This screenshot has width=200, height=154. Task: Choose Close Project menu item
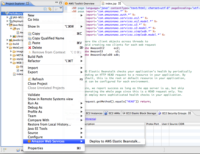(54, 84)
